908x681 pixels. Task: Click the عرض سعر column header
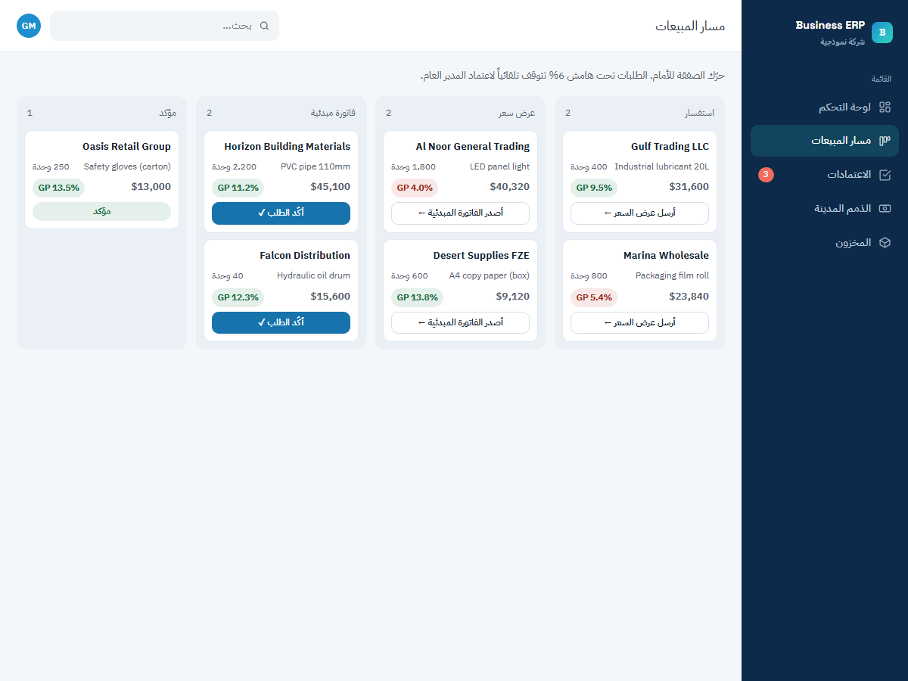tap(517, 113)
